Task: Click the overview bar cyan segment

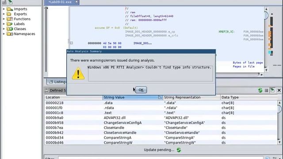Action: point(270,52)
